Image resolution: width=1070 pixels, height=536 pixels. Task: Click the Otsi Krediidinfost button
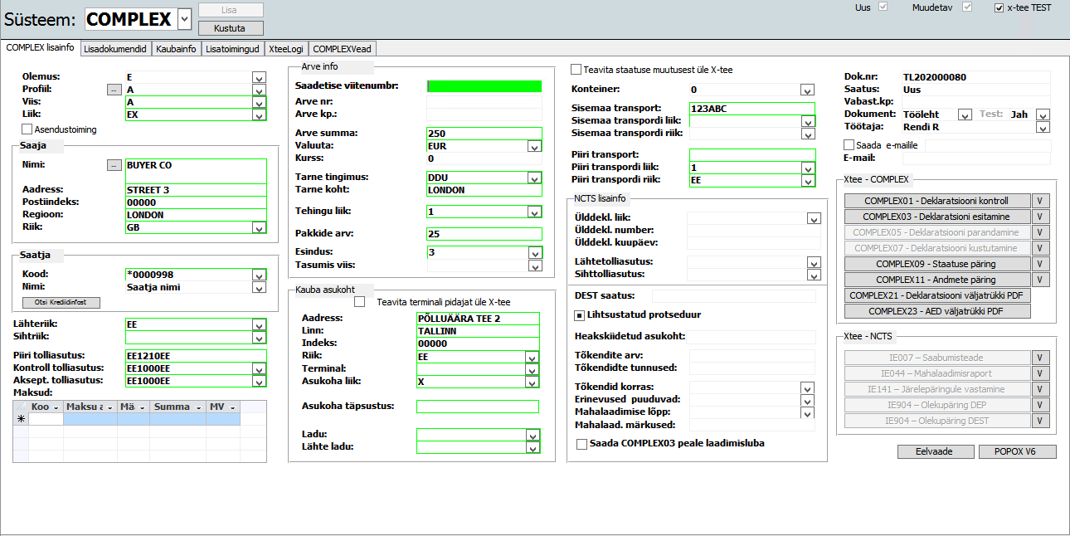(61, 303)
